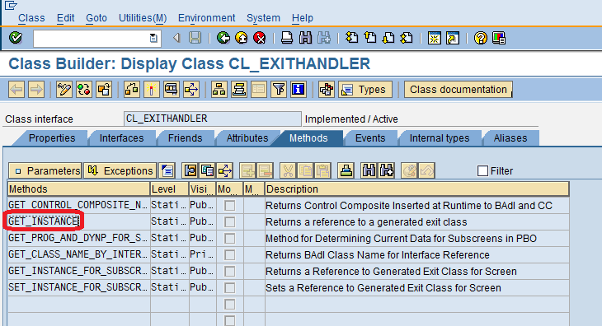Click methods toolbar Find binoculars icon

[x=369, y=170]
